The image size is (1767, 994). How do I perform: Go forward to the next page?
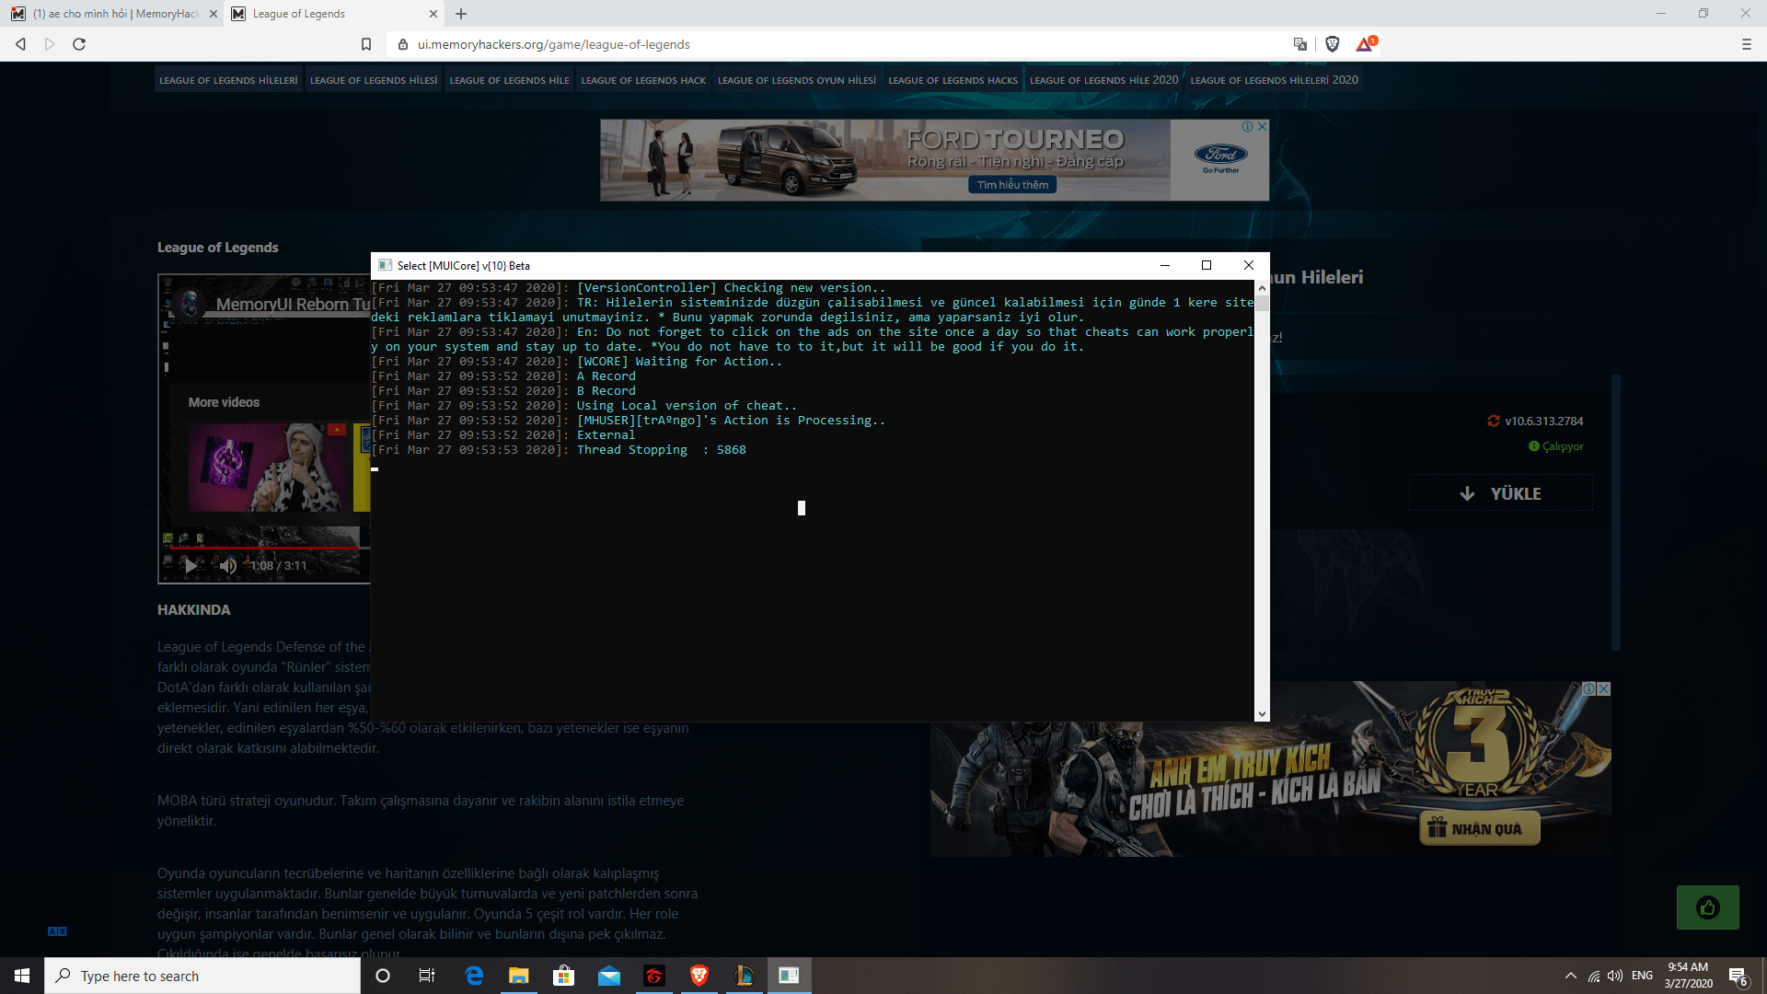[x=50, y=44]
